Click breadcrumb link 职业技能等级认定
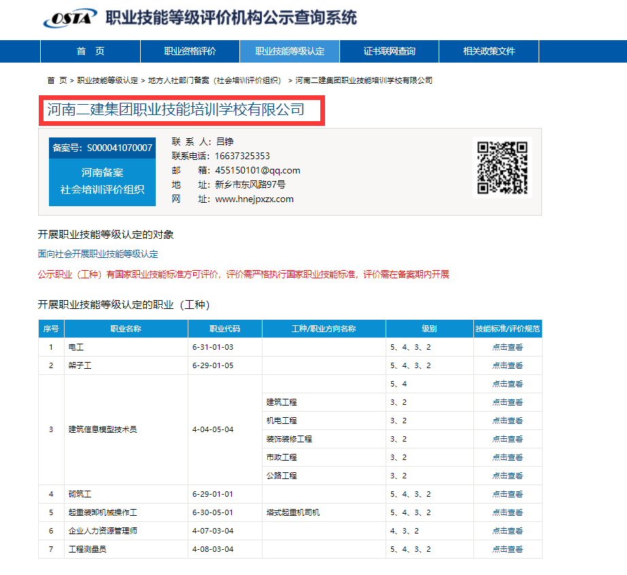627x575 pixels. pos(107,80)
